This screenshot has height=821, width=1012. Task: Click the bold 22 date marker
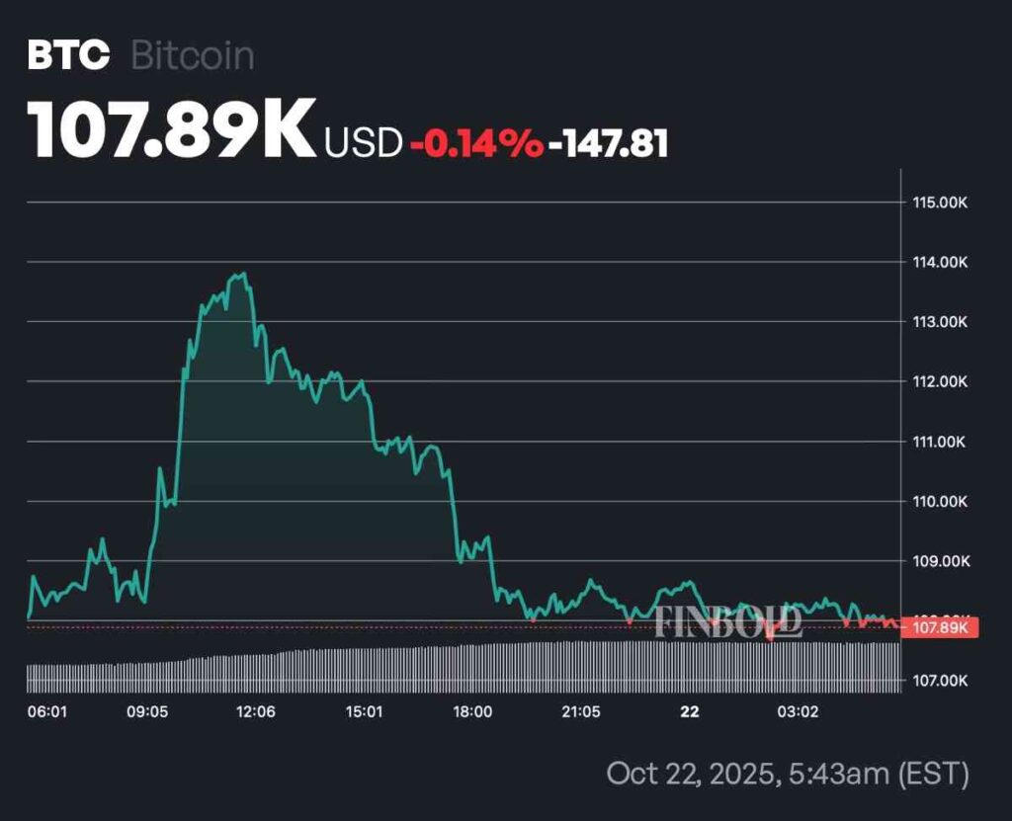pyautogui.click(x=691, y=712)
